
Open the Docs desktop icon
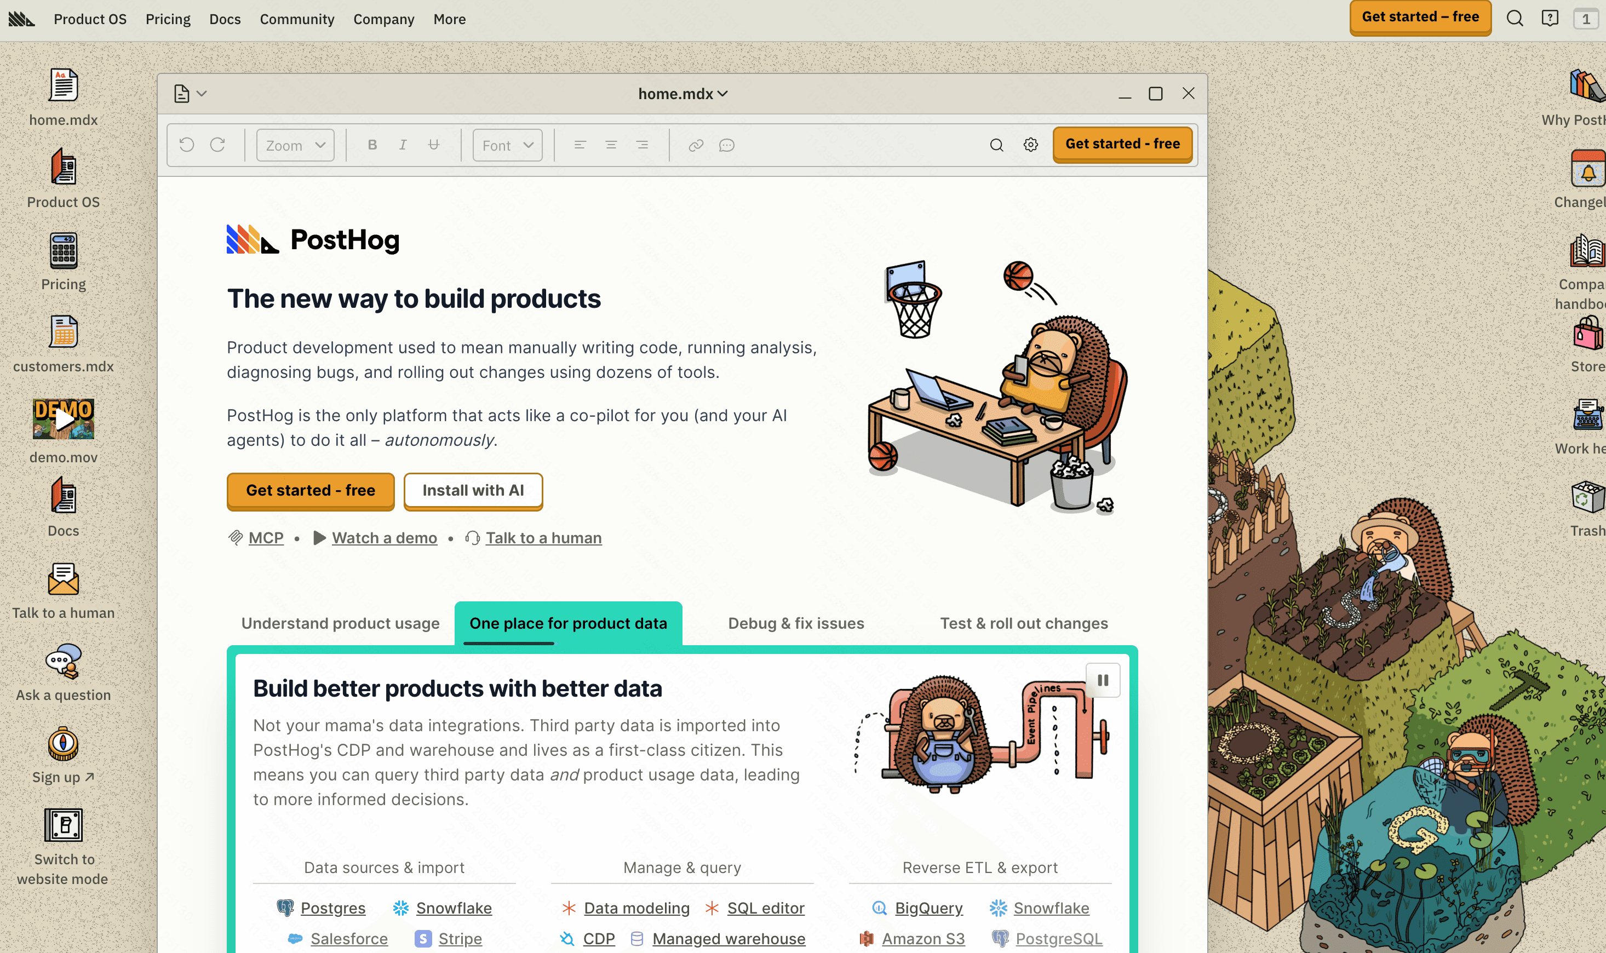point(63,496)
